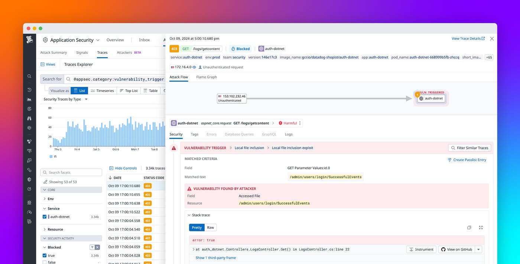The height and width of the screenshot is (264, 520).
Task: Click the Datadog logo at sidebar top
Action: [29, 40]
